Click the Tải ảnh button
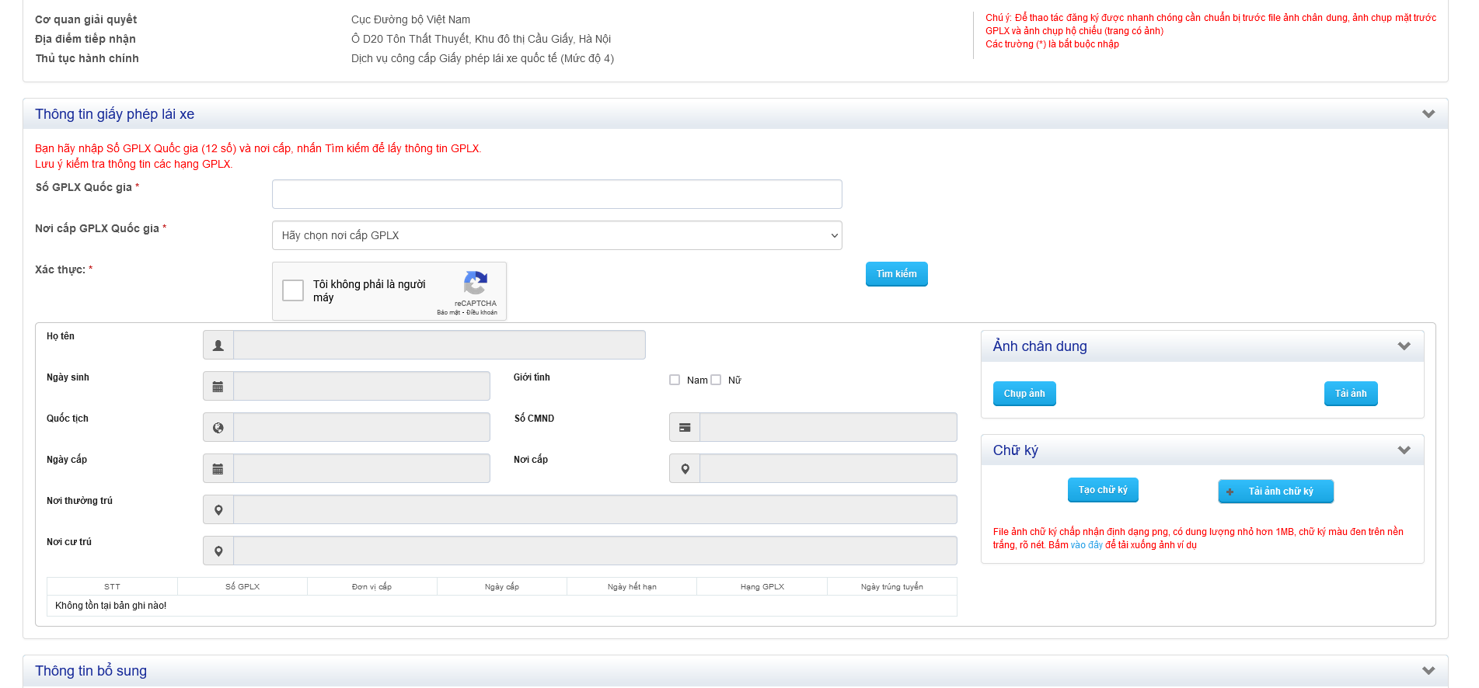This screenshot has height=688, width=1479. (1351, 394)
